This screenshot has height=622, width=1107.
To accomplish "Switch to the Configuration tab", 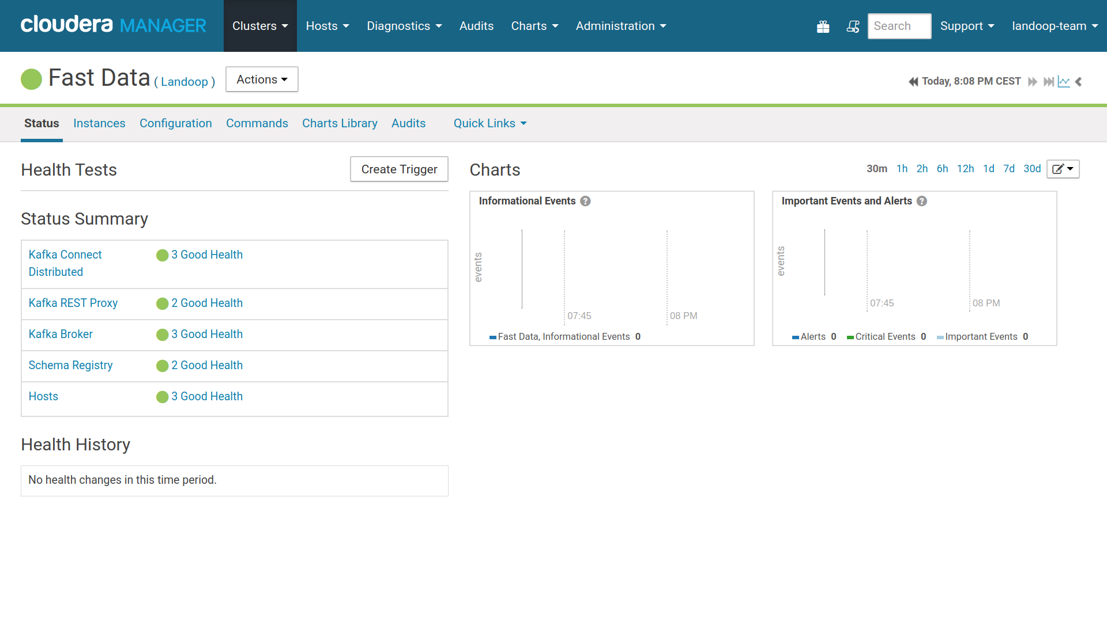I will point(176,123).
